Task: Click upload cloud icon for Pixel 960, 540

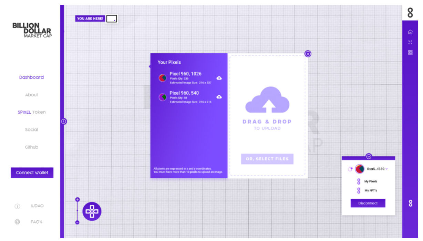Action: (x=219, y=97)
